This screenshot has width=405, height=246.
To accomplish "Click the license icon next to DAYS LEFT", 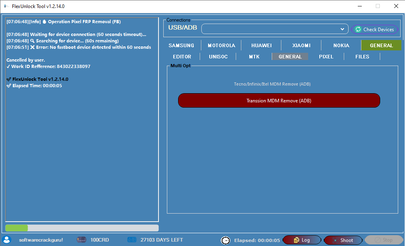I will [132, 240].
